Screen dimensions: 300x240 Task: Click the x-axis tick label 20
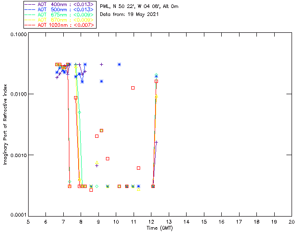tap(292, 222)
